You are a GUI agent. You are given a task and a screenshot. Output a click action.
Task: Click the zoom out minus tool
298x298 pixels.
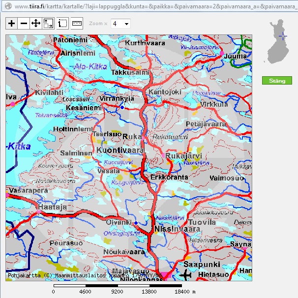click(x=24, y=24)
